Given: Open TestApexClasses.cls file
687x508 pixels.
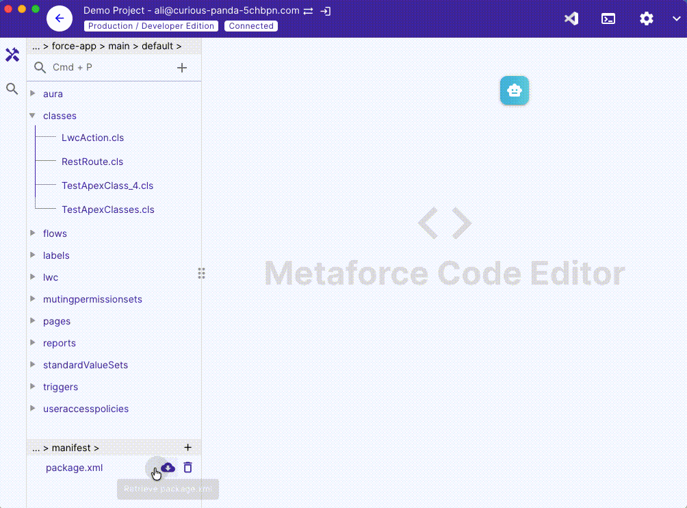Looking at the screenshot, I should coord(108,209).
